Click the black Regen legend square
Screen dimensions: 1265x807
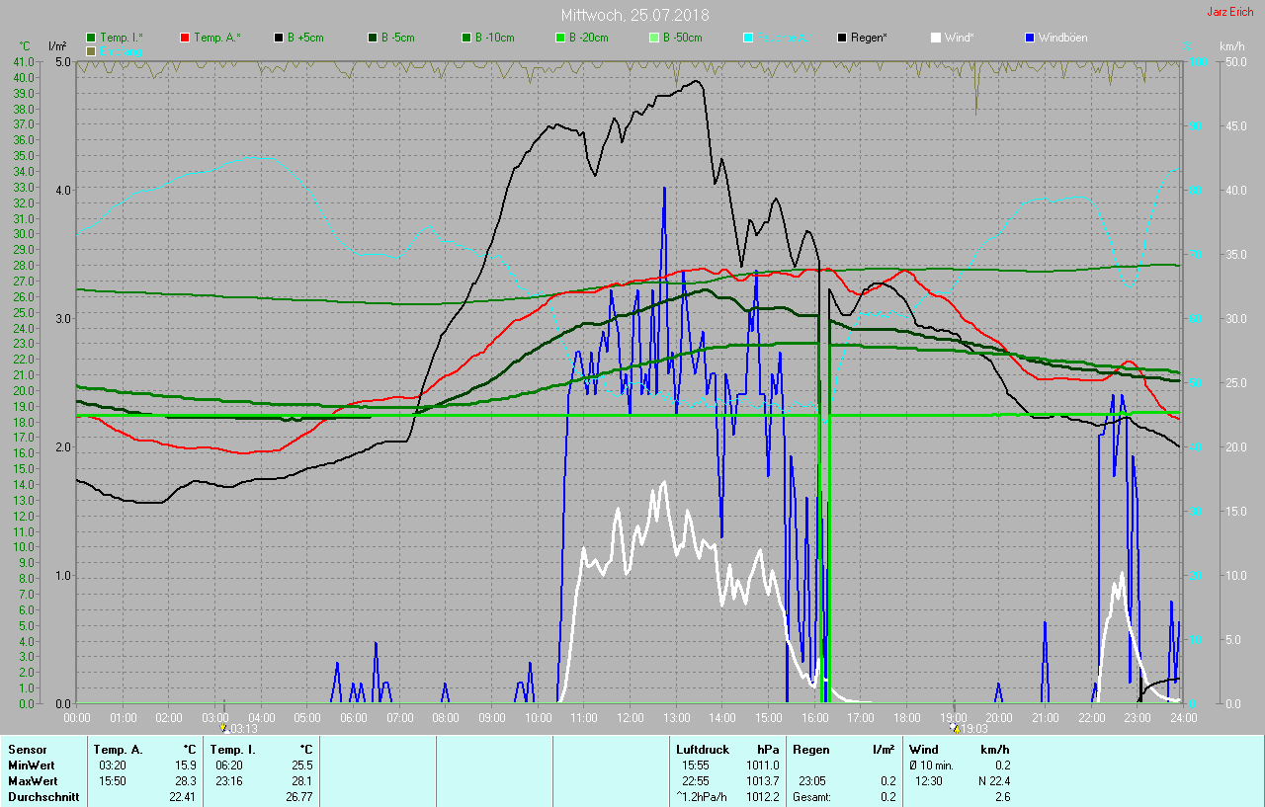(842, 38)
